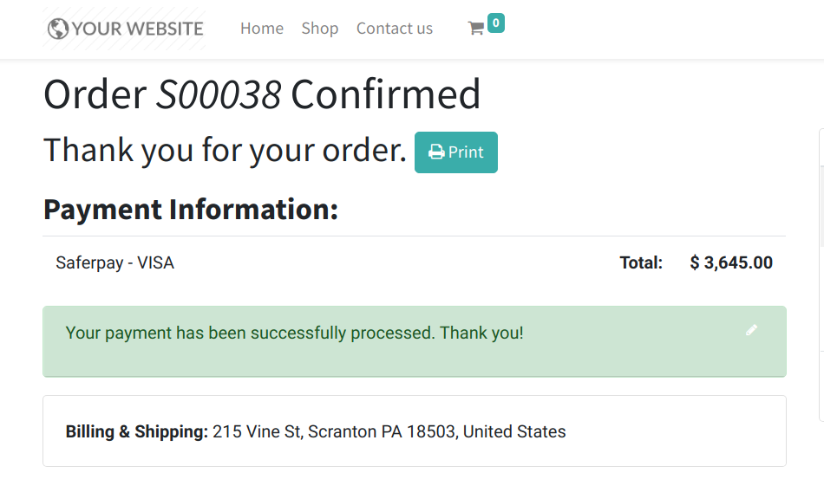
Task: Click the Total label
Action: (641, 262)
